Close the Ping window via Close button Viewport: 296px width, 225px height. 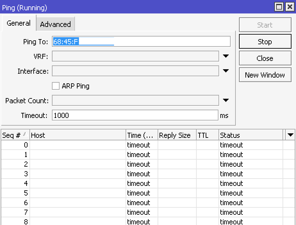[265, 58]
